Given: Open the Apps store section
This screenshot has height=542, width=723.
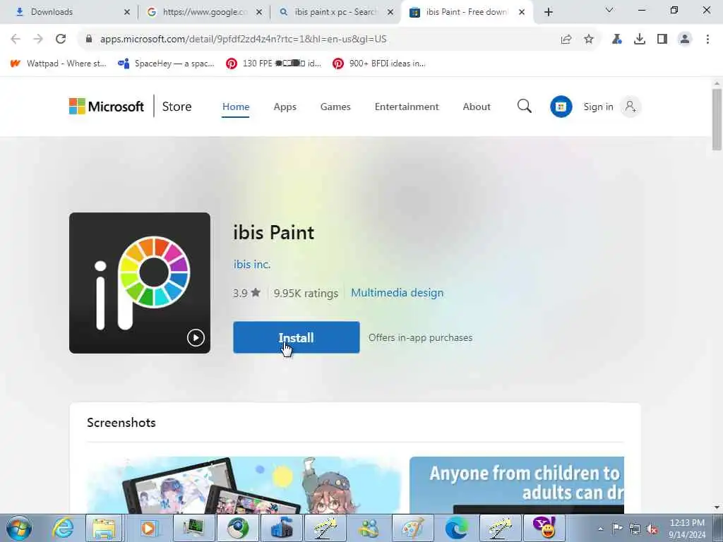Looking at the screenshot, I should pos(285,107).
